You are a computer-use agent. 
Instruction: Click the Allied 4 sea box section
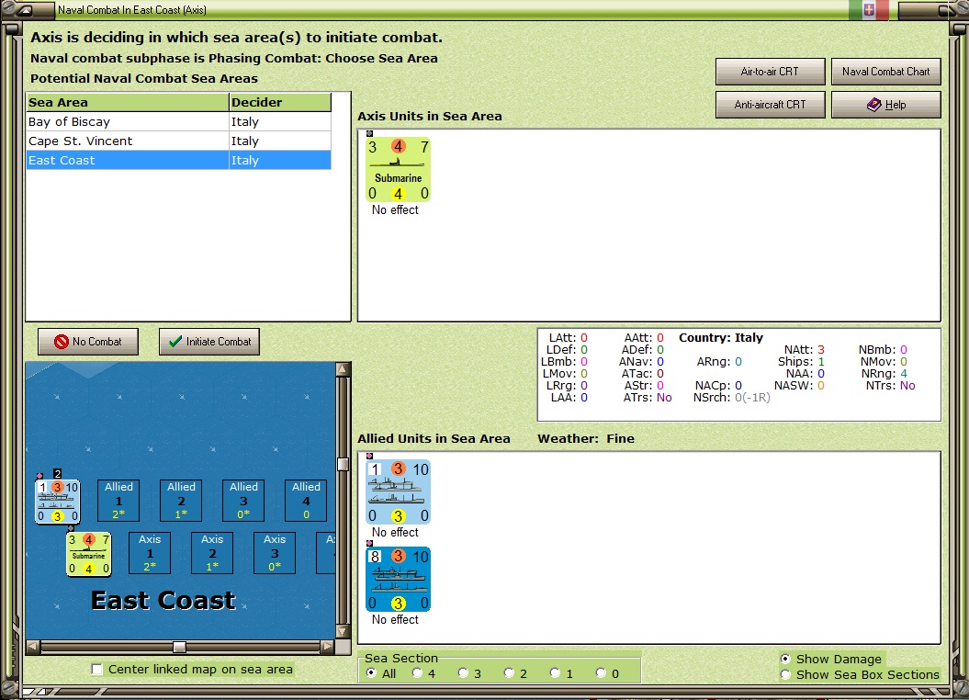pyautogui.click(x=306, y=501)
